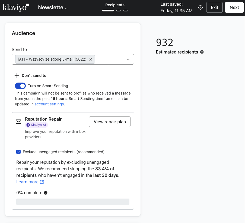Remove the [AT] Wszyscy ze zgodę list tag
The width and height of the screenshot is (245, 223).
coord(91,59)
